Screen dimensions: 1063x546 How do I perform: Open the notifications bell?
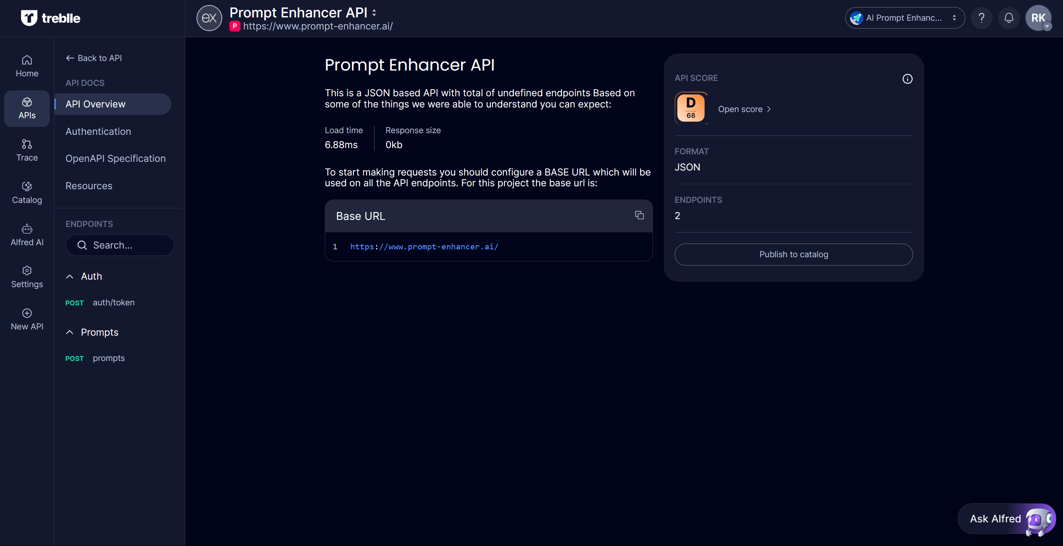click(1009, 18)
